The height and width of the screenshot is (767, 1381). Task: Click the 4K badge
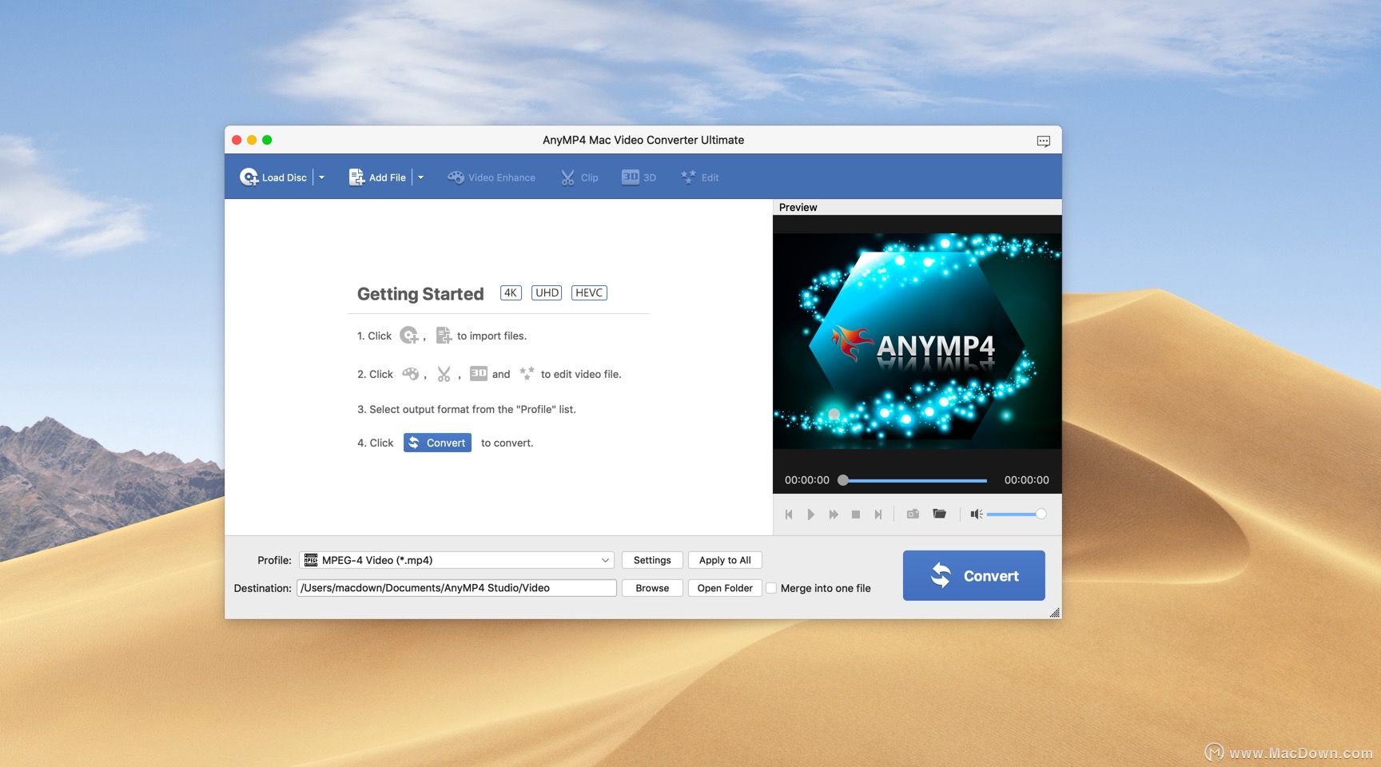tap(511, 292)
